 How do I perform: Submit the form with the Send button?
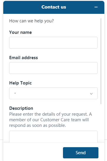point(81,153)
